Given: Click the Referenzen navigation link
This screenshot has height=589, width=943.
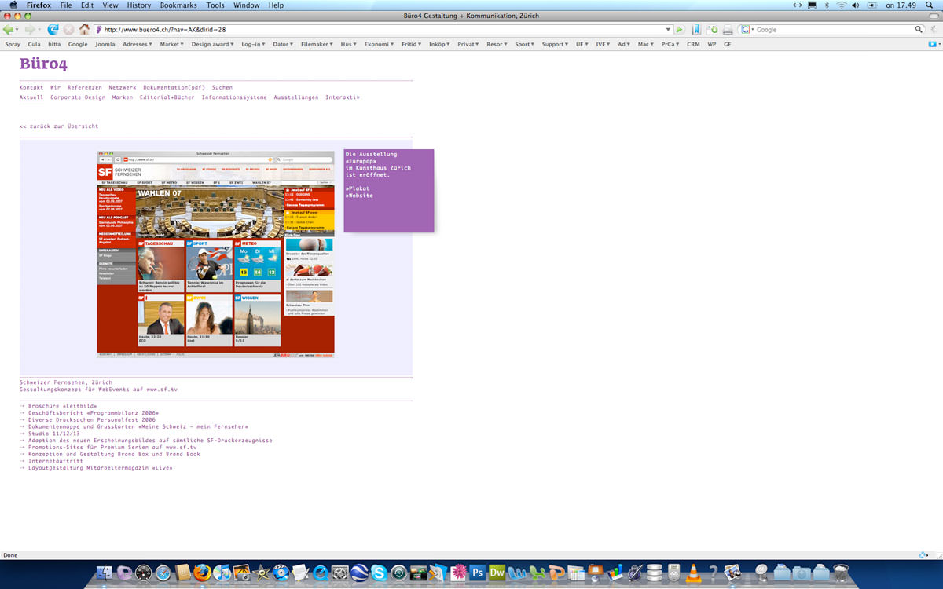Looking at the screenshot, I should pos(84,87).
